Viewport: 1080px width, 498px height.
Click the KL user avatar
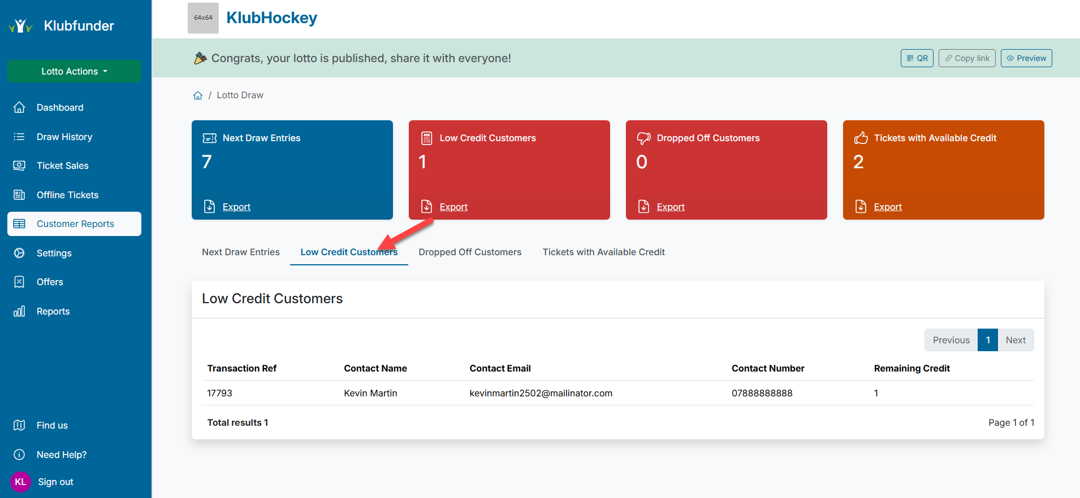point(20,482)
